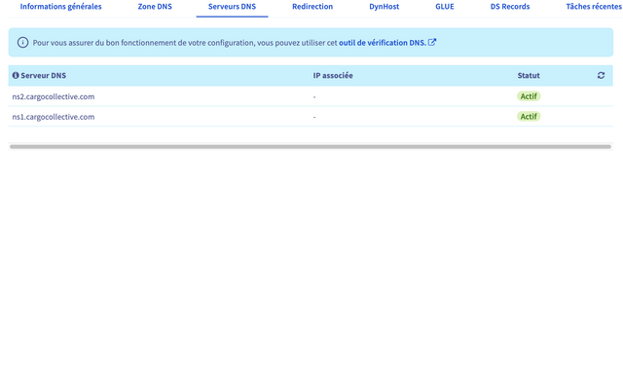623x367 pixels.
Task: Open the Tâches récentes tab
Action: click(x=594, y=7)
